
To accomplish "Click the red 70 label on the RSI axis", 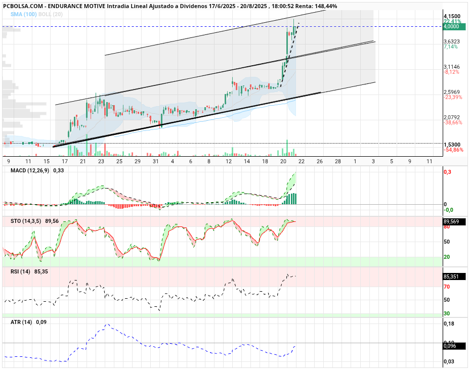I will click(447, 287).
